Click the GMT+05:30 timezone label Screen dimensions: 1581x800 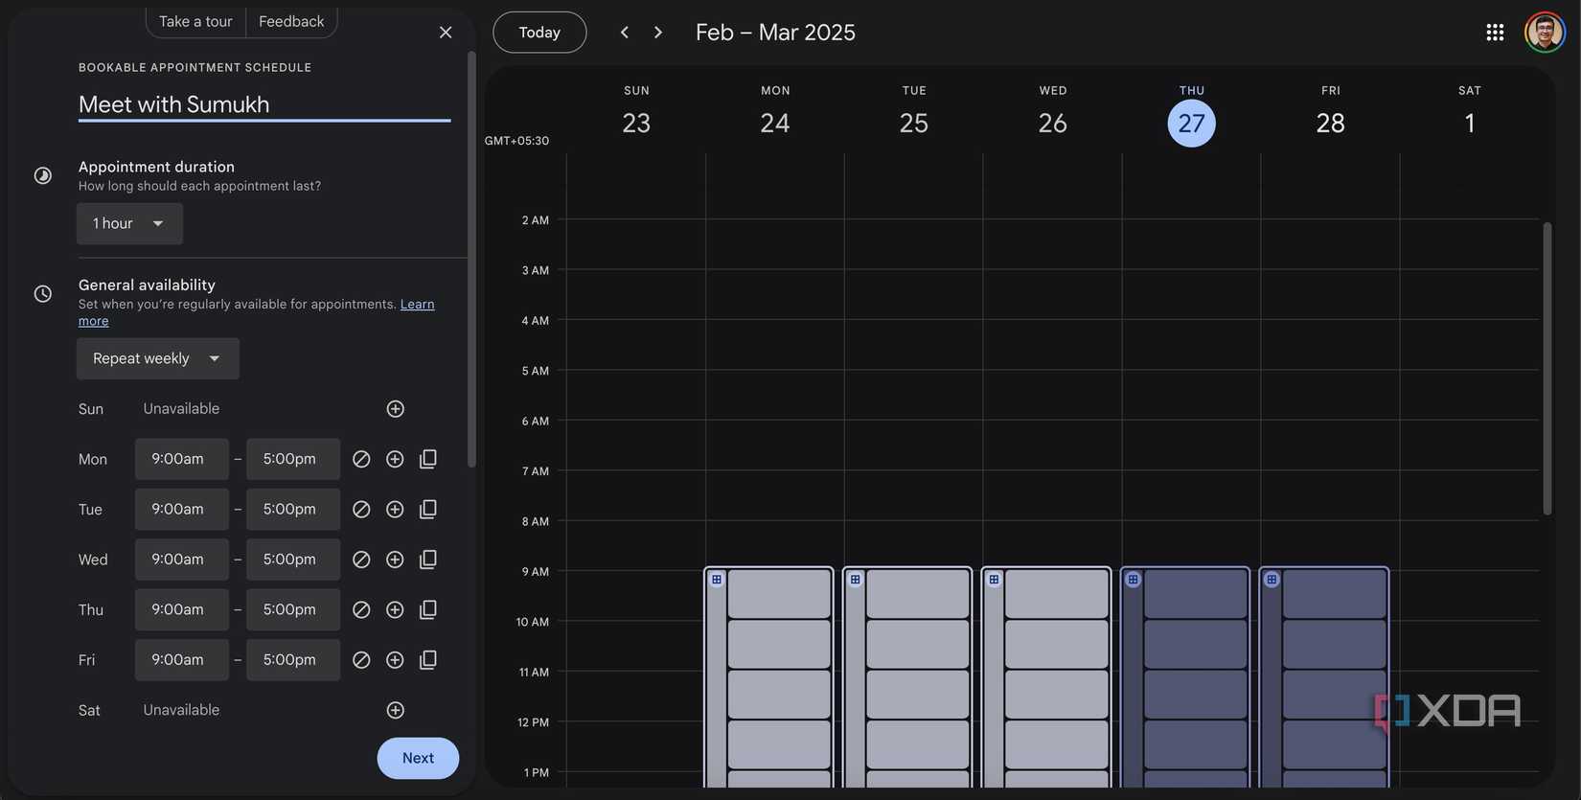click(x=516, y=141)
